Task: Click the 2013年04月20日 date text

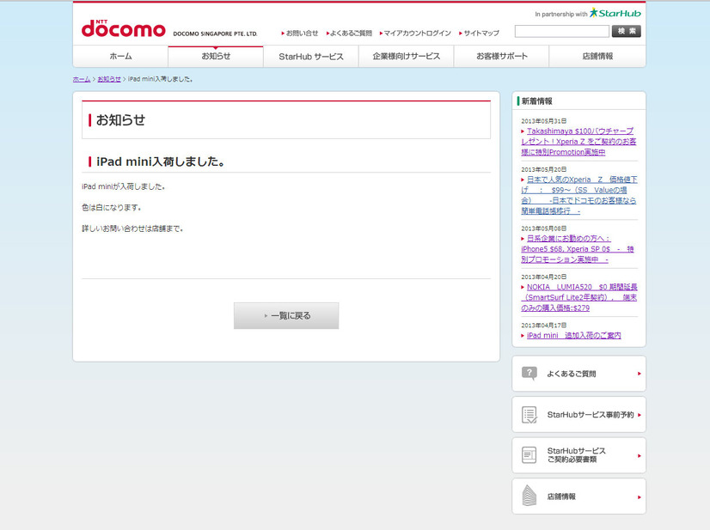Action: click(544, 277)
